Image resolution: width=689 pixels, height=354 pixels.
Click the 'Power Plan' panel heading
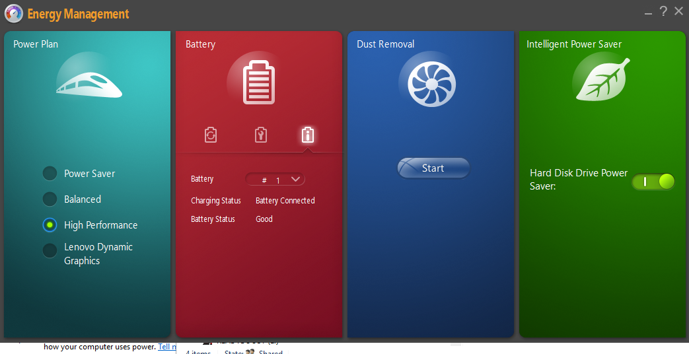(x=36, y=44)
